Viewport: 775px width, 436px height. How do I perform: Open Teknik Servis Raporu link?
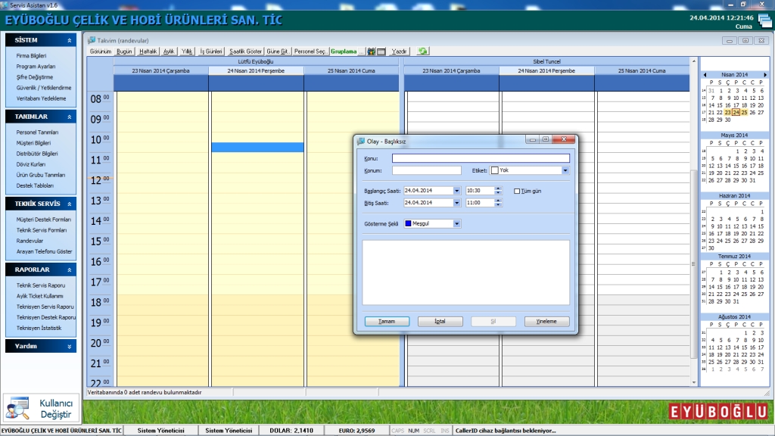[41, 285]
